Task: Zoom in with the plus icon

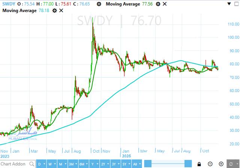Action: click(x=221, y=164)
